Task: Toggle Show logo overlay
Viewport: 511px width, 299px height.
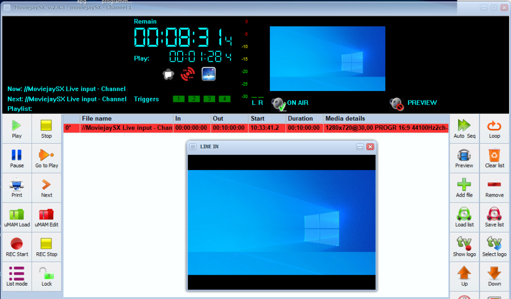Action: (x=465, y=247)
